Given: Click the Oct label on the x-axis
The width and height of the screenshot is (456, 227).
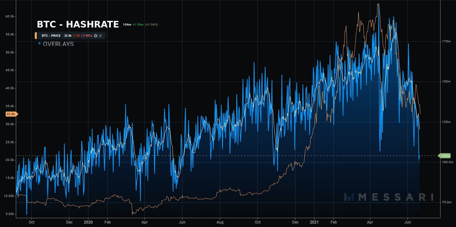Looking at the screenshot, I should point(32,222).
